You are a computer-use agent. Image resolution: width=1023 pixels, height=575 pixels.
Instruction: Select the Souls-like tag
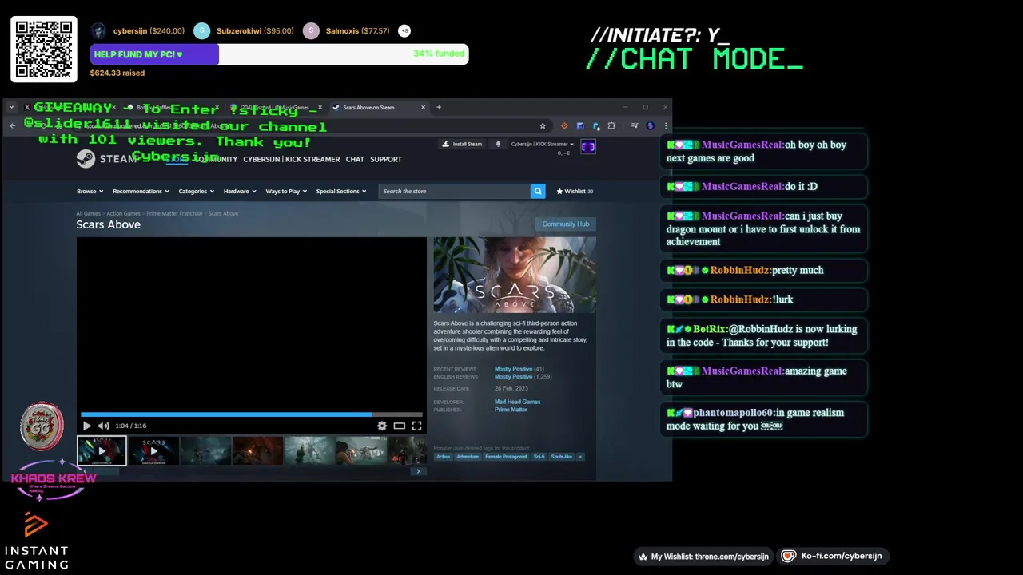[x=561, y=457]
